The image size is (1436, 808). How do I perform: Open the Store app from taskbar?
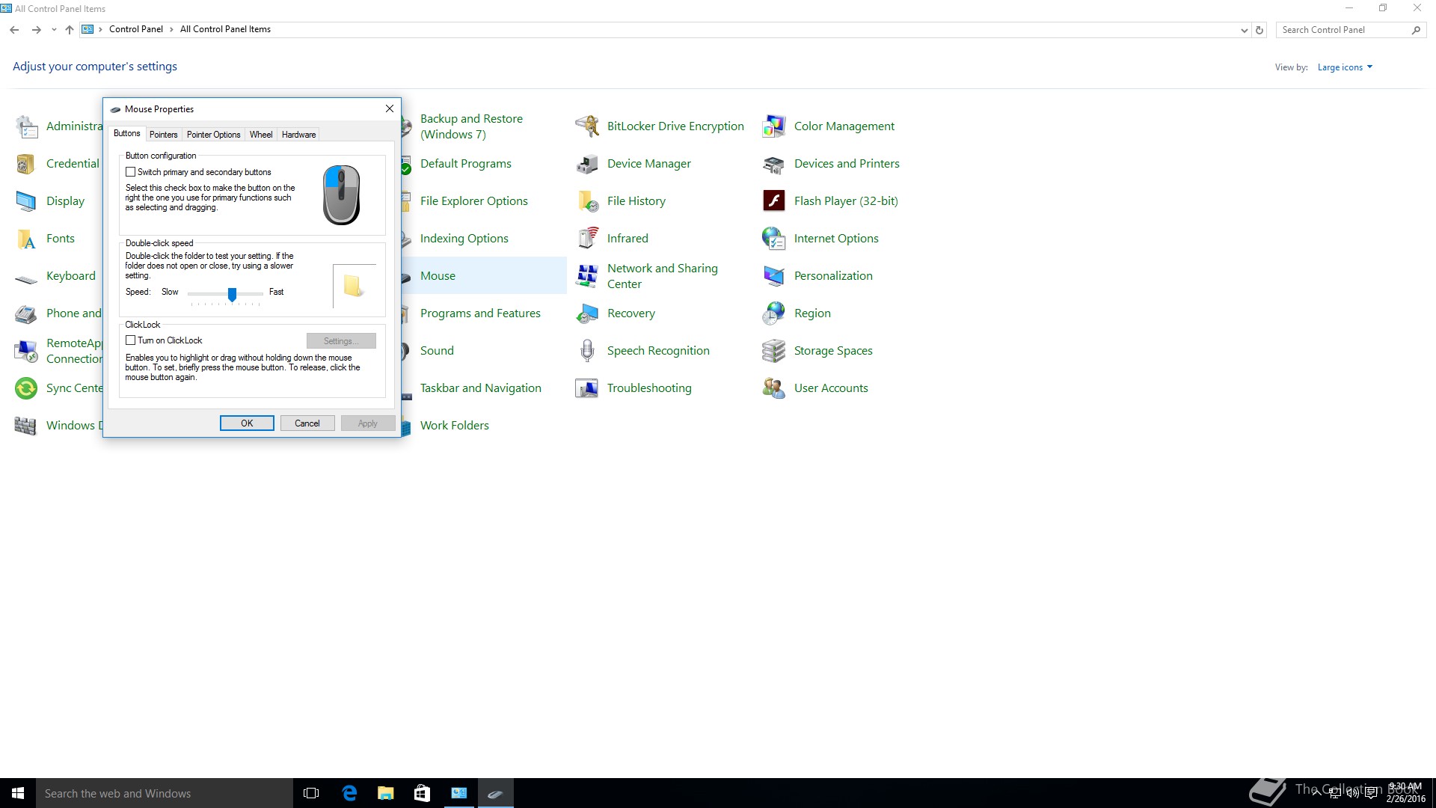(422, 793)
